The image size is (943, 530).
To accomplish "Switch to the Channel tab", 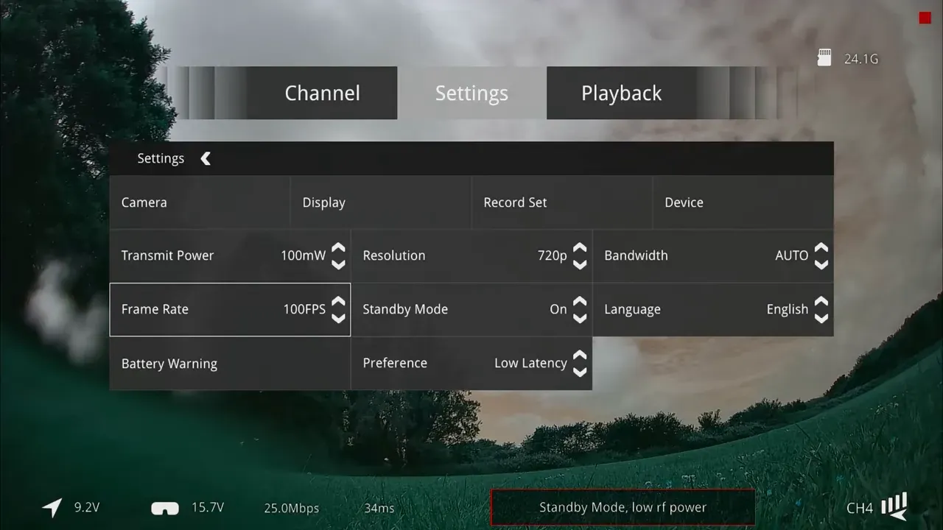I will click(322, 93).
